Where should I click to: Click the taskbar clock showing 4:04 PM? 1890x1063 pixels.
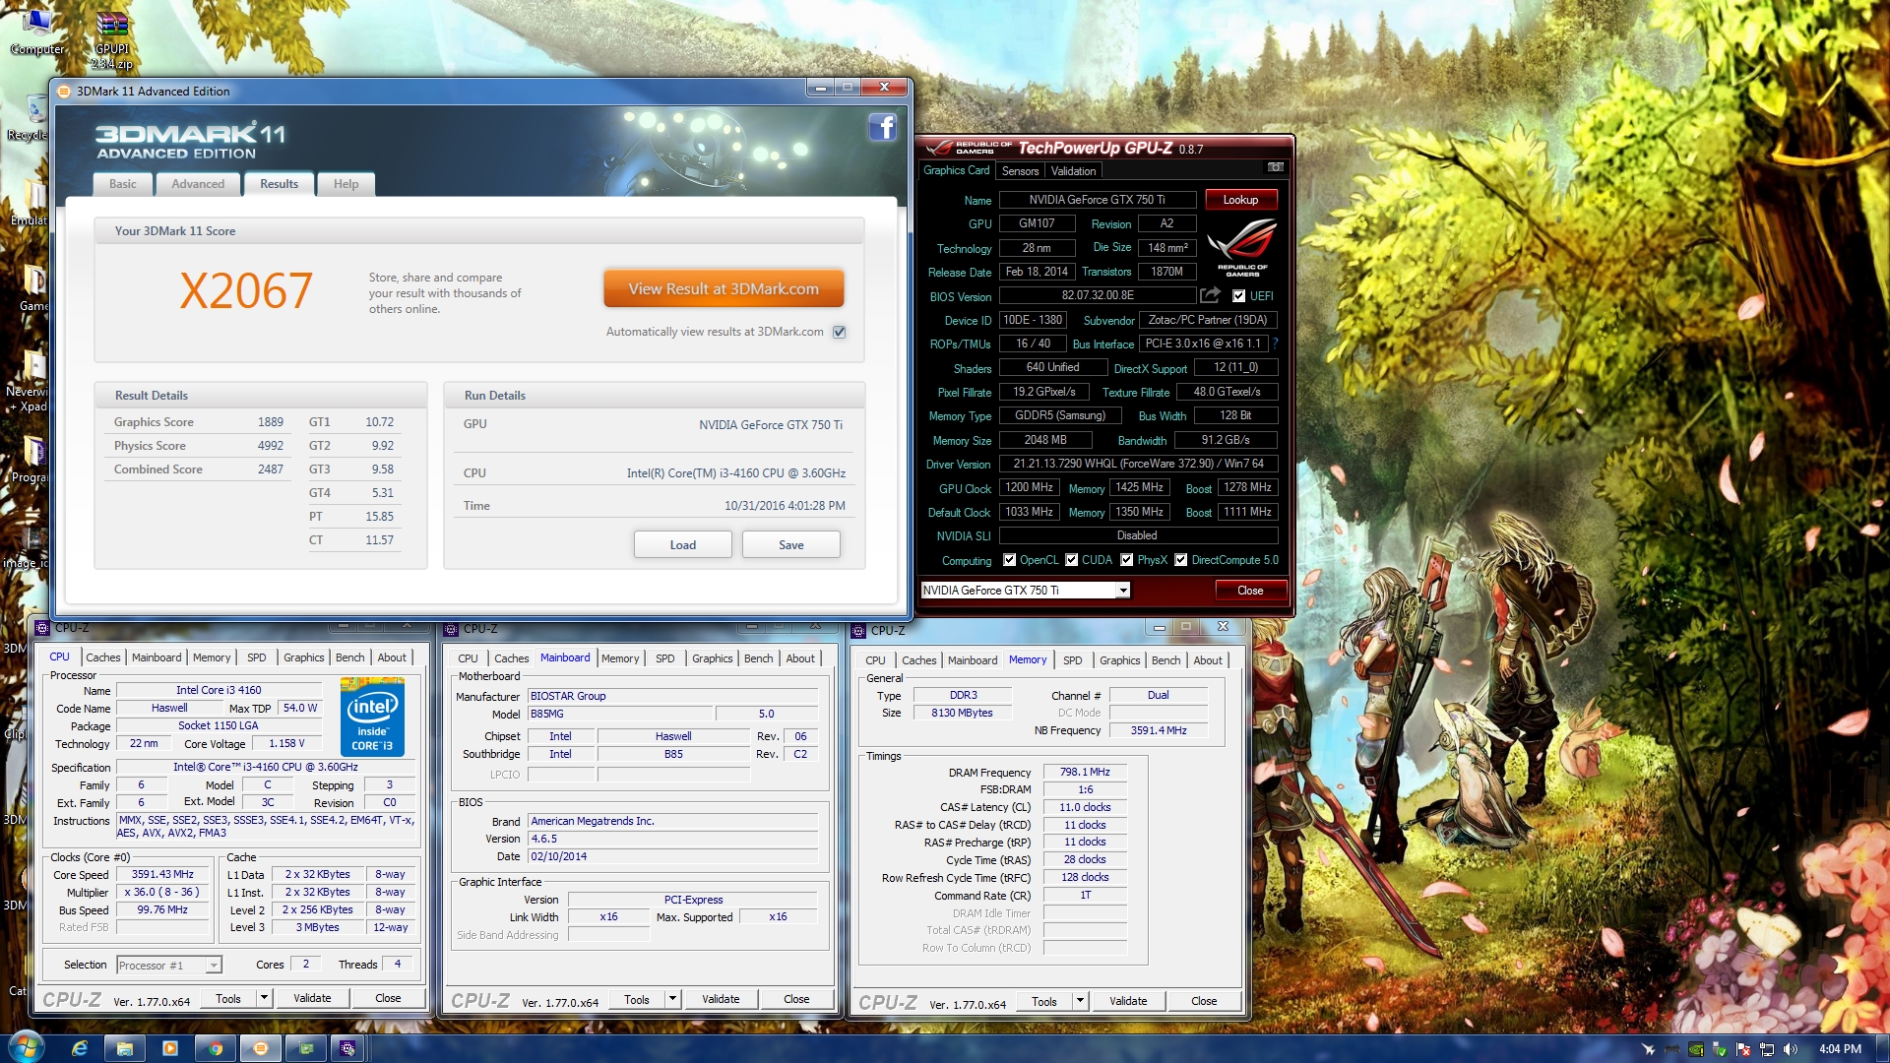(x=1840, y=1049)
